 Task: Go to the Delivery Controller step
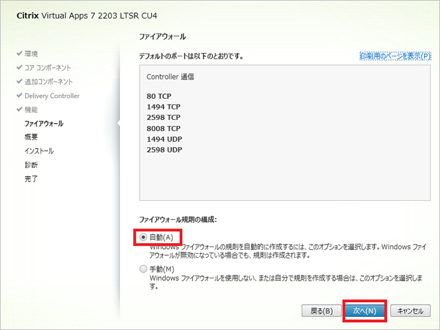[x=52, y=95]
